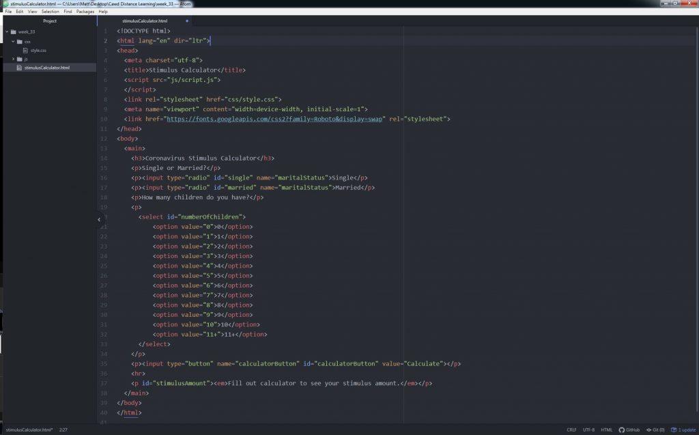
Task: Change the CRLF line ending setting
Action: (x=571, y=430)
